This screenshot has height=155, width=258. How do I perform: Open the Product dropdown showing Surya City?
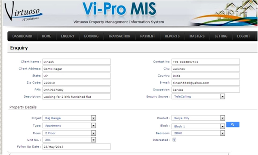(x=198, y=118)
